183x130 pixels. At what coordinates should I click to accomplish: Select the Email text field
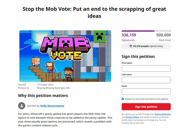146,92
